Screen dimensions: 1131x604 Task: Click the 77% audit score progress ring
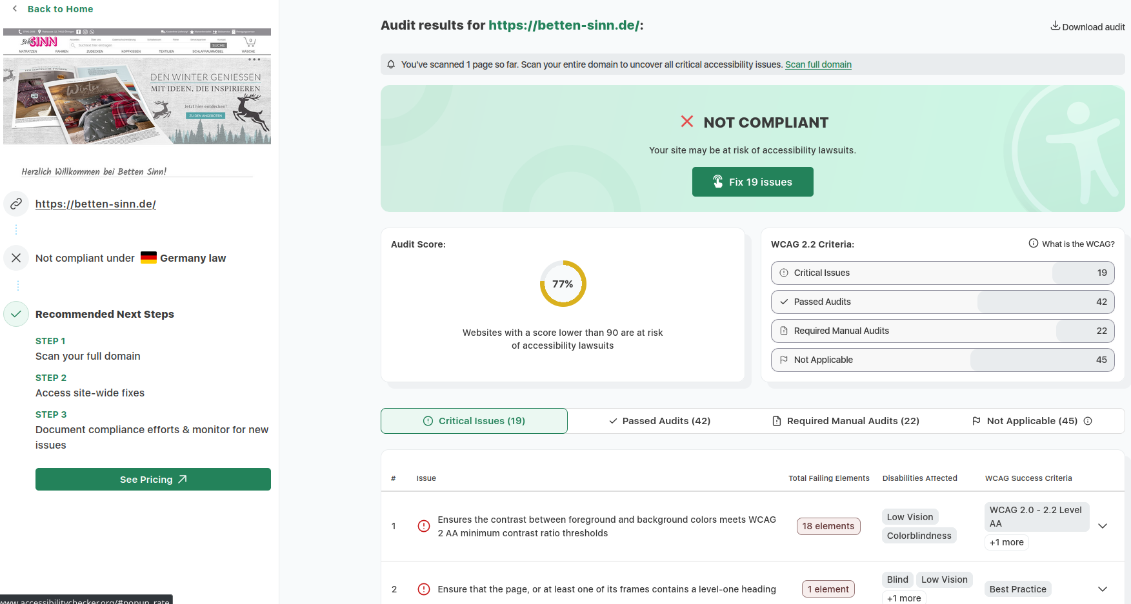(563, 284)
